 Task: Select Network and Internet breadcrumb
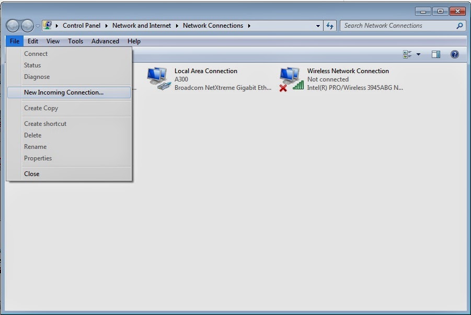[x=142, y=26]
